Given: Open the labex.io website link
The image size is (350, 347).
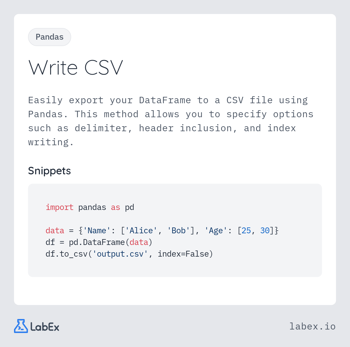Looking at the screenshot, I should click(312, 326).
